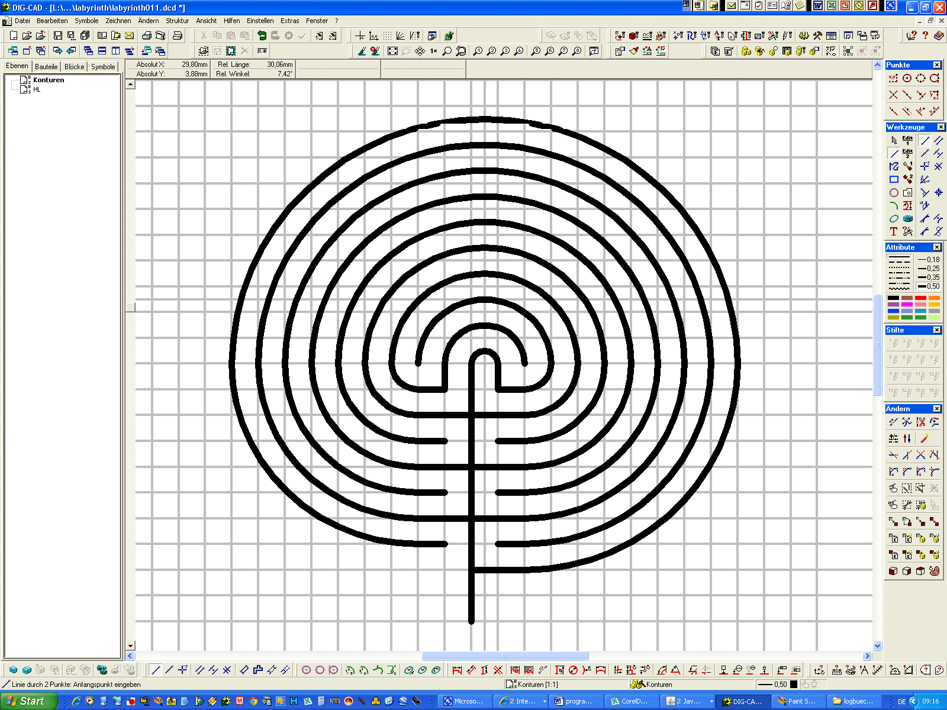Screen dimensions: 947x710
Task: Click the bottom toolbar line-by-two-points icon
Action: point(156,670)
